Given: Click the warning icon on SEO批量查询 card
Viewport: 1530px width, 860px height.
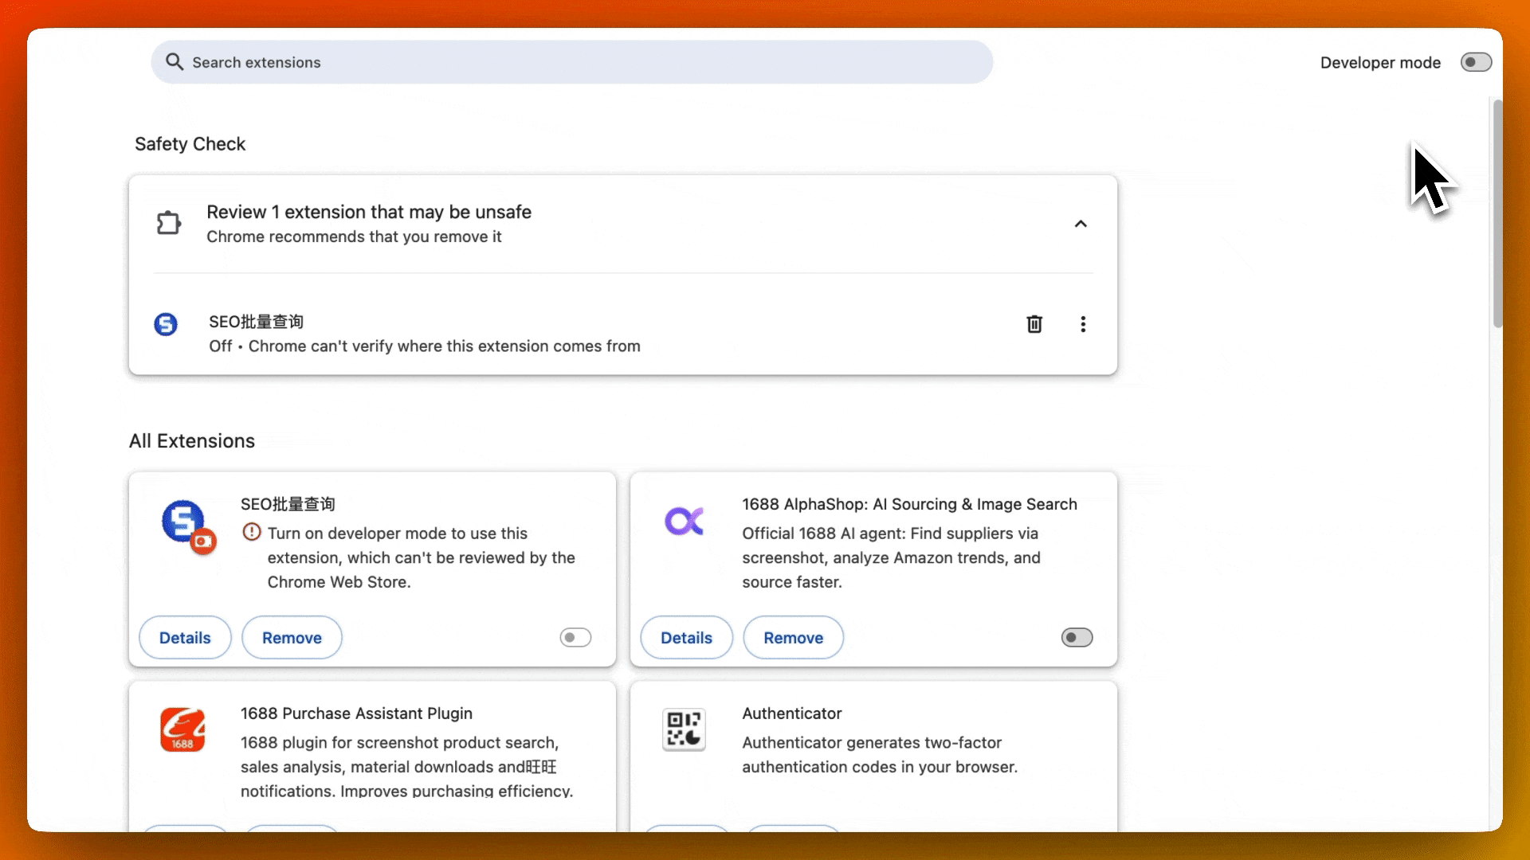Looking at the screenshot, I should click(252, 532).
